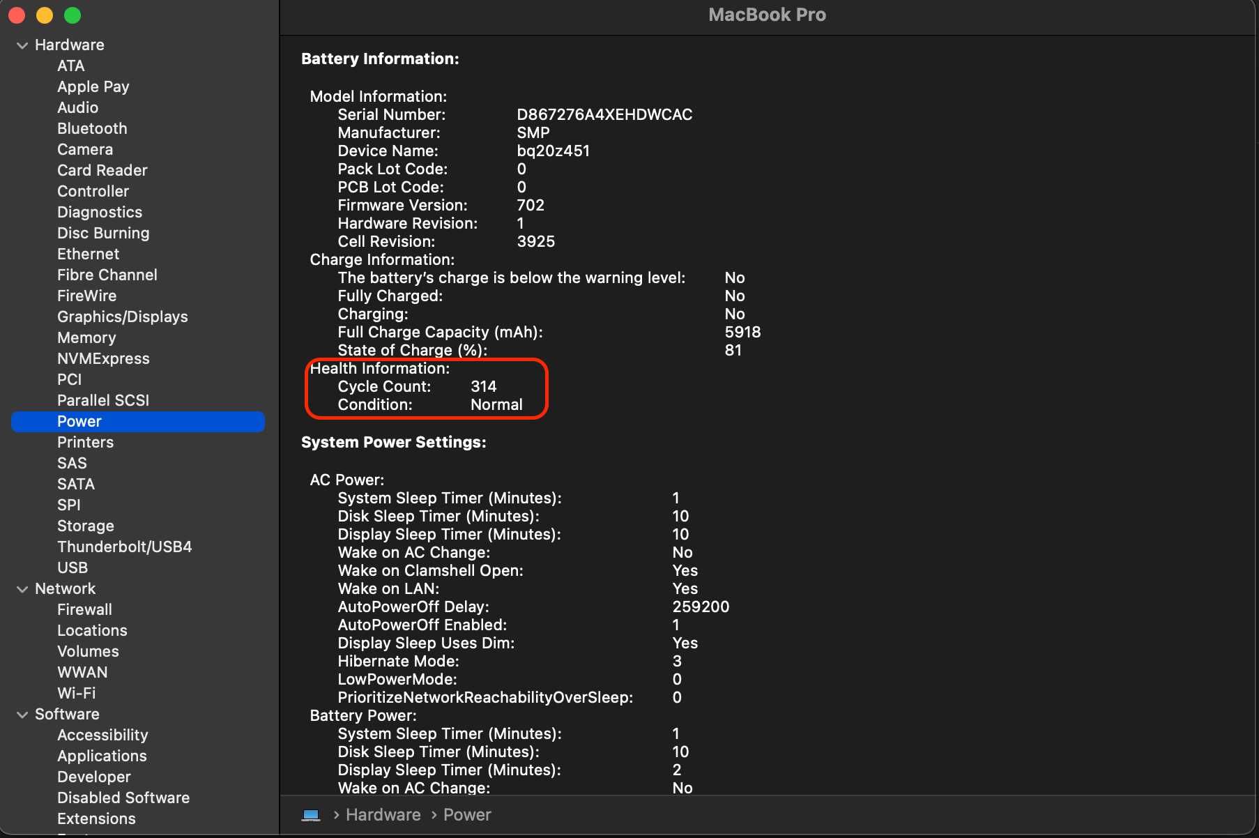Select SAS in the sidebar
This screenshot has width=1259, height=838.
point(72,464)
